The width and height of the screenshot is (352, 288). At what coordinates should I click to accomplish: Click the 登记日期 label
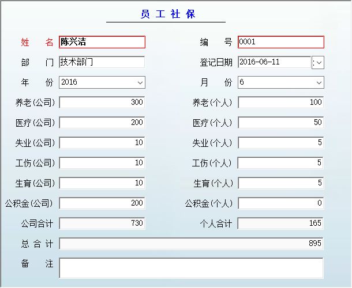216,62
